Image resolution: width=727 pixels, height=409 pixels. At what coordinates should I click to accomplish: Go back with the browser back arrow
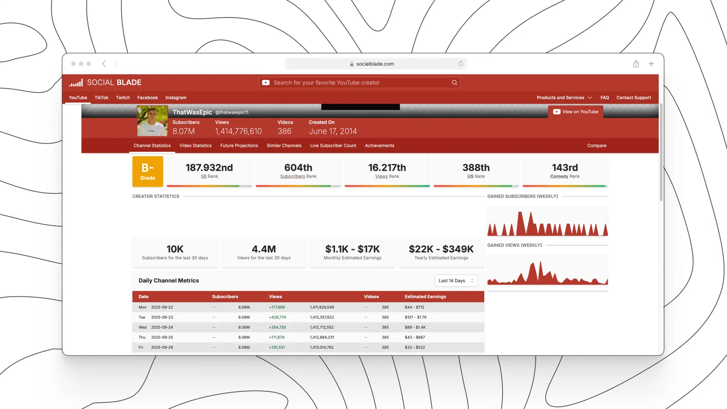[104, 64]
